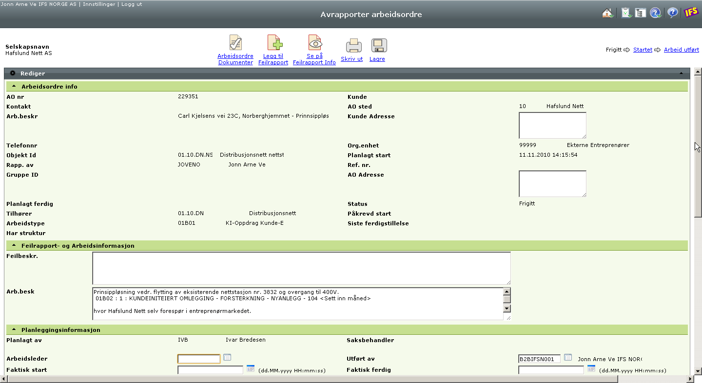This screenshot has width=702, height=383.
Task: Click into the Arb.besk text area
Action: [297, 304]
